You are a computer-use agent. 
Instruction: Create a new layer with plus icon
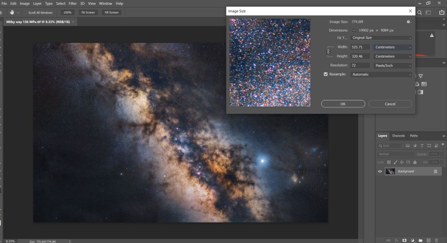pos(429,240)
